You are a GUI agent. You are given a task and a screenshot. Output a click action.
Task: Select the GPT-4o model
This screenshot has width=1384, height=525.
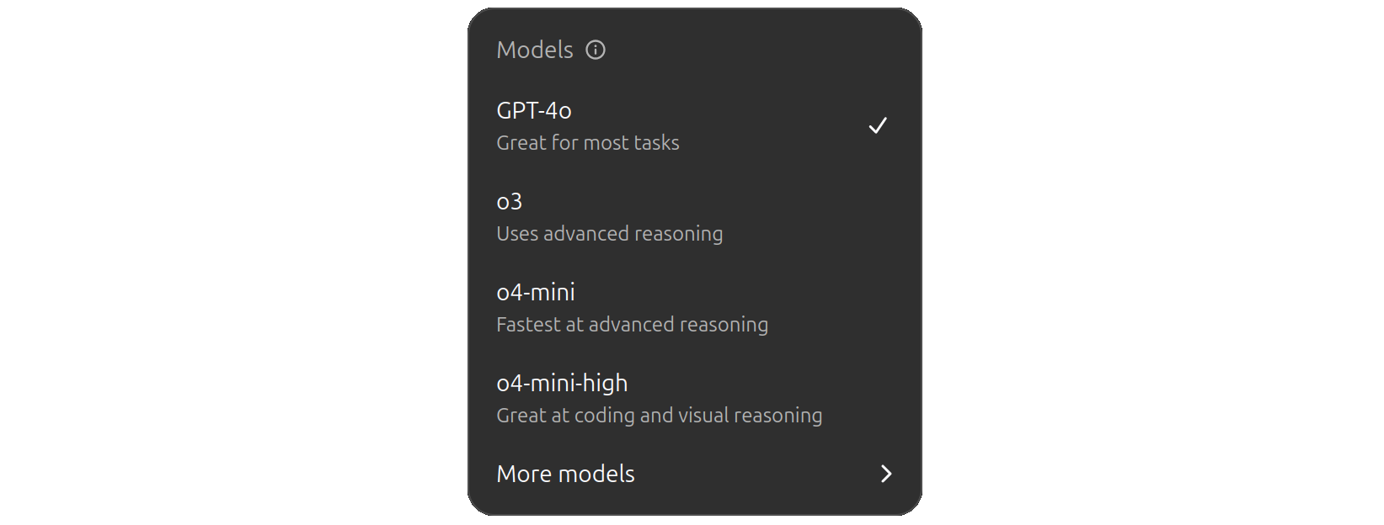click(694, 125)
